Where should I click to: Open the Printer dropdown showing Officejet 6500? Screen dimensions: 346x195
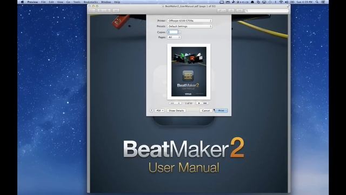pos(190,21)
